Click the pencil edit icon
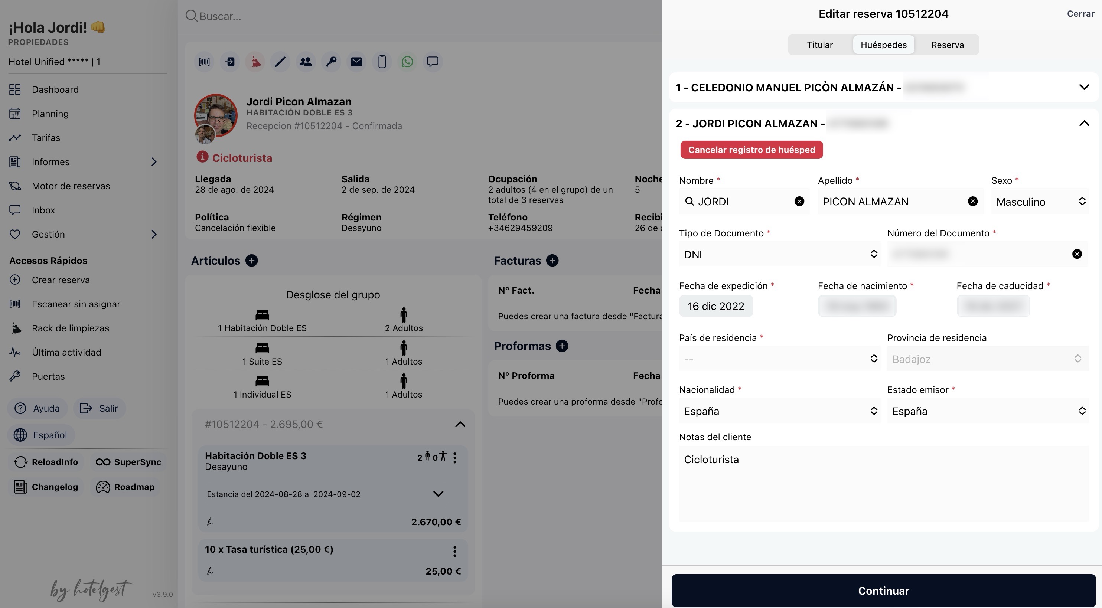Screen dimensions: 1102x608 coord(280,62)
